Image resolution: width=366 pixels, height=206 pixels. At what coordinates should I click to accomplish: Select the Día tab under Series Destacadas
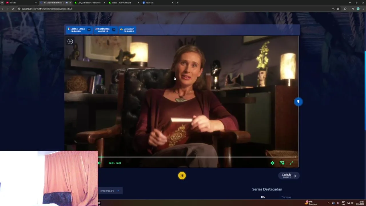tap(263, 197)
